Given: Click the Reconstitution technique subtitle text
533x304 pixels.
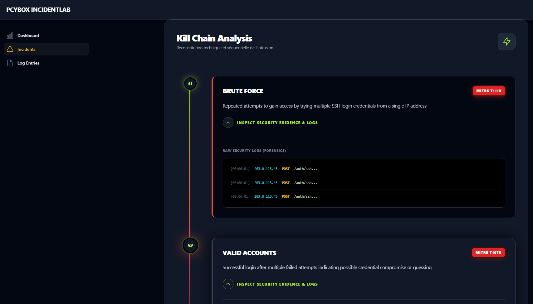Looking at the screenshot, I should click(x=225, y=48).
